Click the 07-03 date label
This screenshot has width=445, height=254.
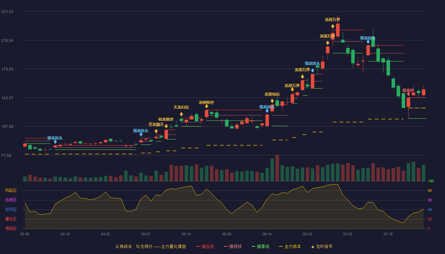(348, 234)
